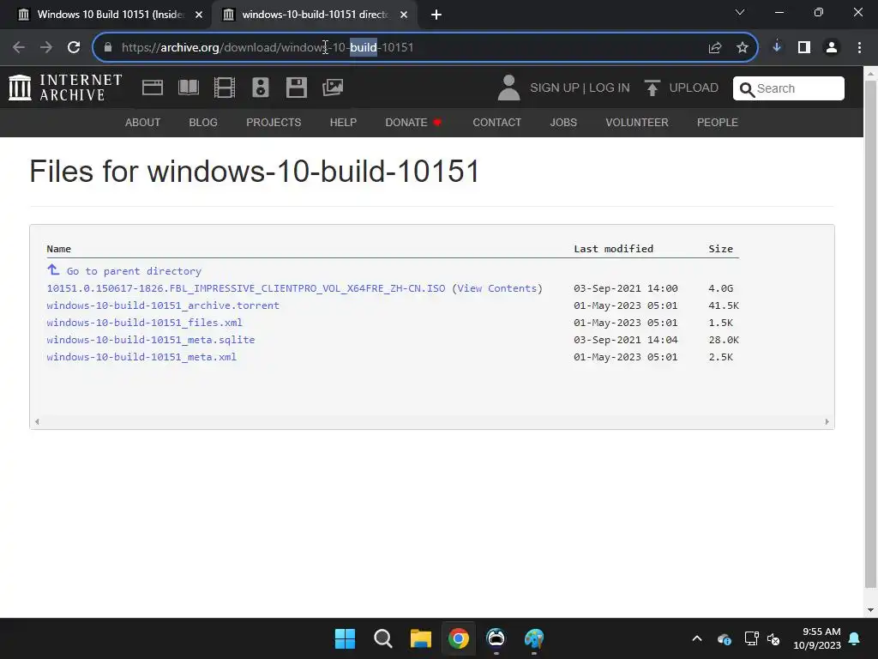
Task: Click the file list left scroll arrow
Action: [x=37, y=422]
